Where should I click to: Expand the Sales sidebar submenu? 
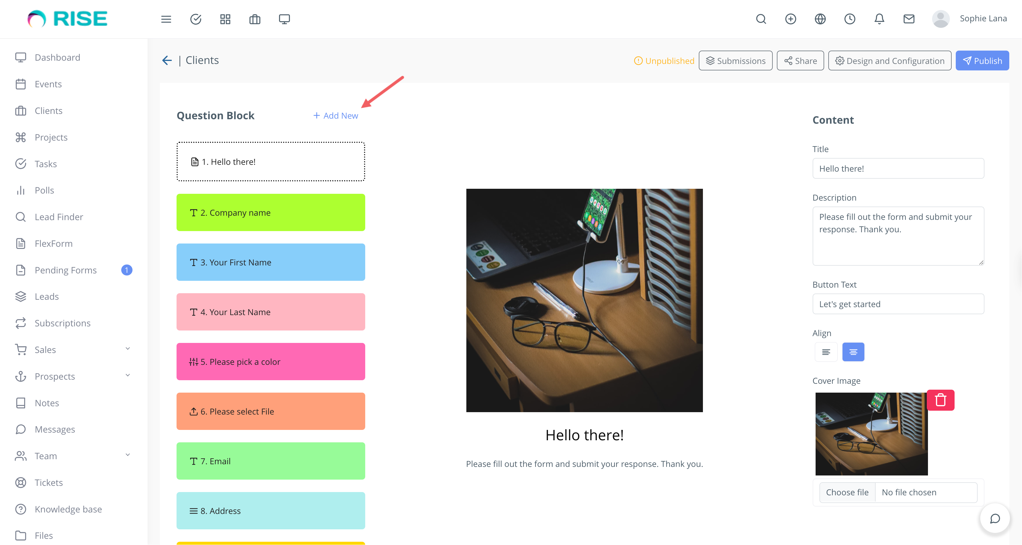coord(127,349)
